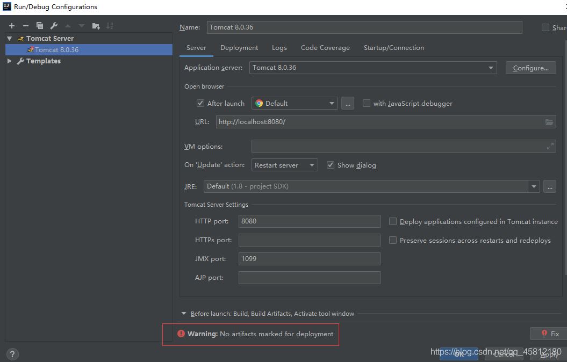Edit configuration templates via the wrench icon

click(x=53, y=25)
